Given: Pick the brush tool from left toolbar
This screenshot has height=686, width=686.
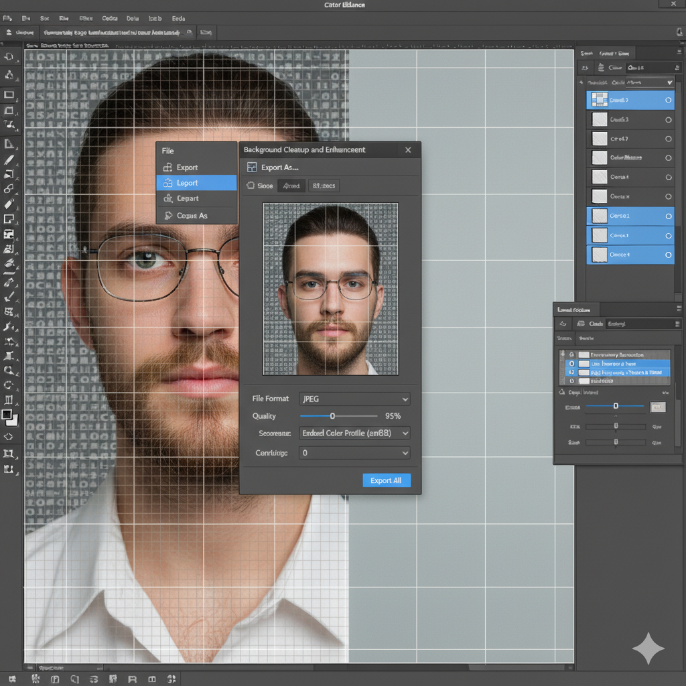Looking at the screenshot, I should [9, 160].
